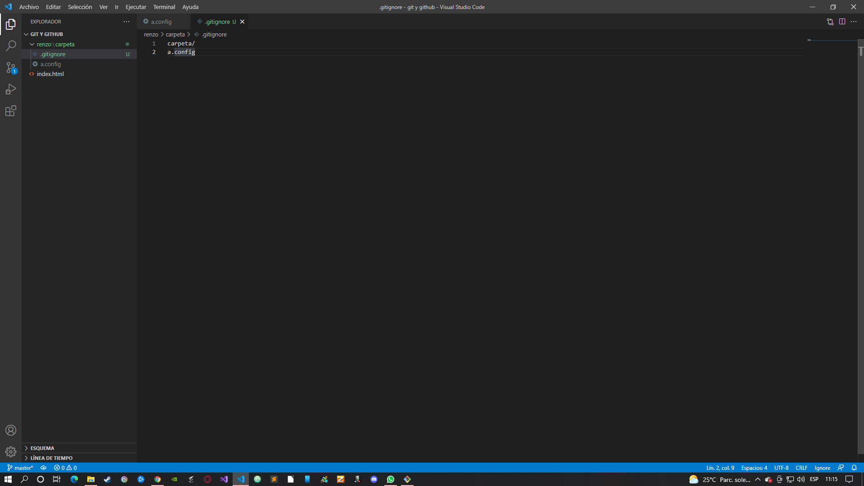
Task: Open Task View on the taskbar
Action: (57, 479)
